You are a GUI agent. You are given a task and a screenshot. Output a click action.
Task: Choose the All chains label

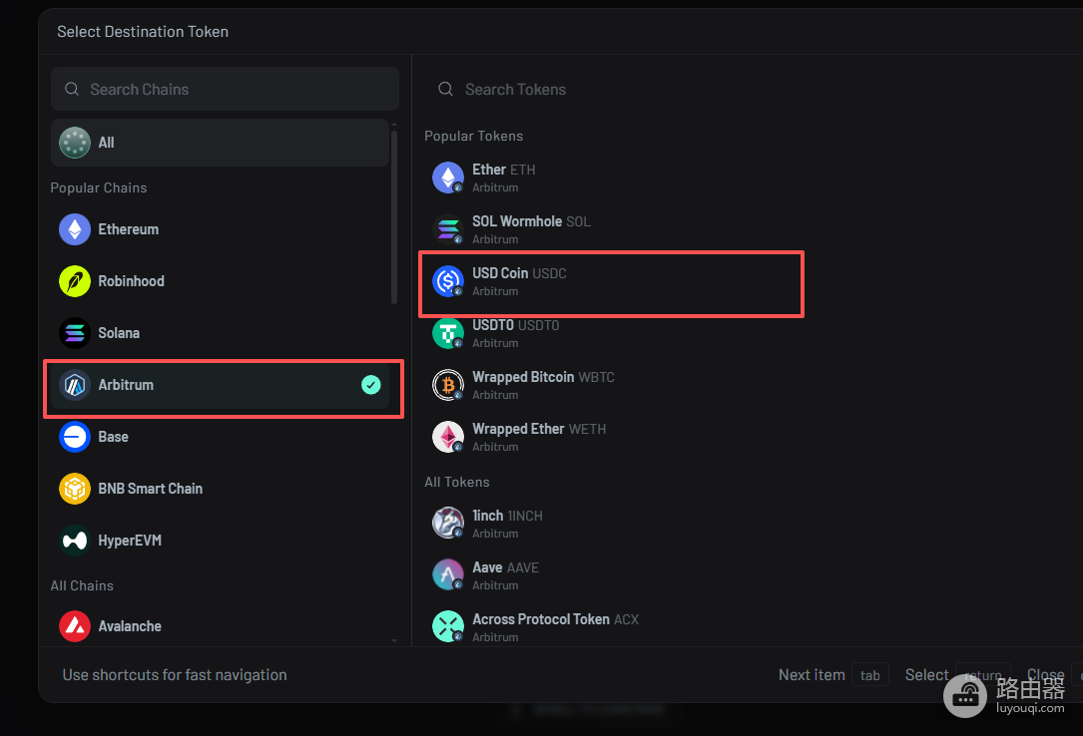click(107, 143)
